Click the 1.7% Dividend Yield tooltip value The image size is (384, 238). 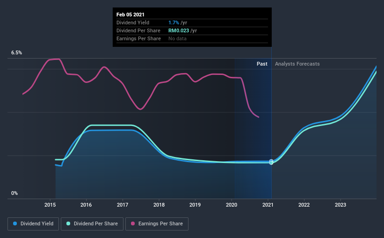click(x=174, y=22)
